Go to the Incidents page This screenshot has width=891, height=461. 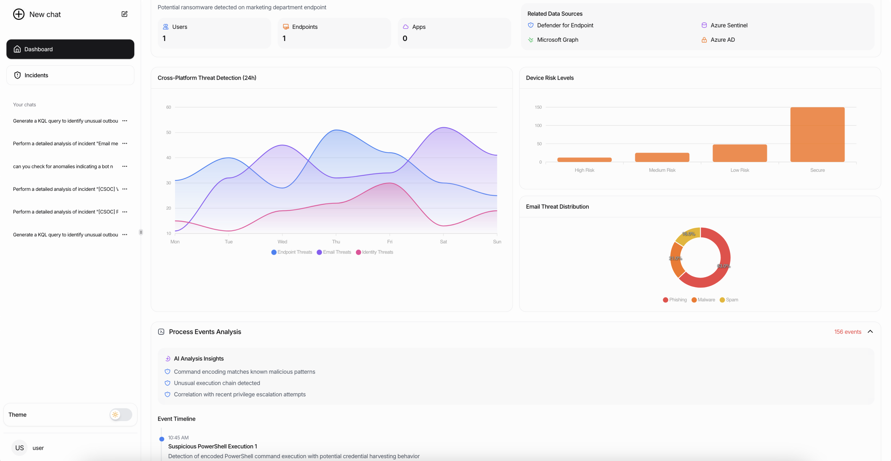[x=70, y=75]
